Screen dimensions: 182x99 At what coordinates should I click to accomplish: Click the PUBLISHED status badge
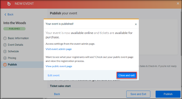pos(14,29)
